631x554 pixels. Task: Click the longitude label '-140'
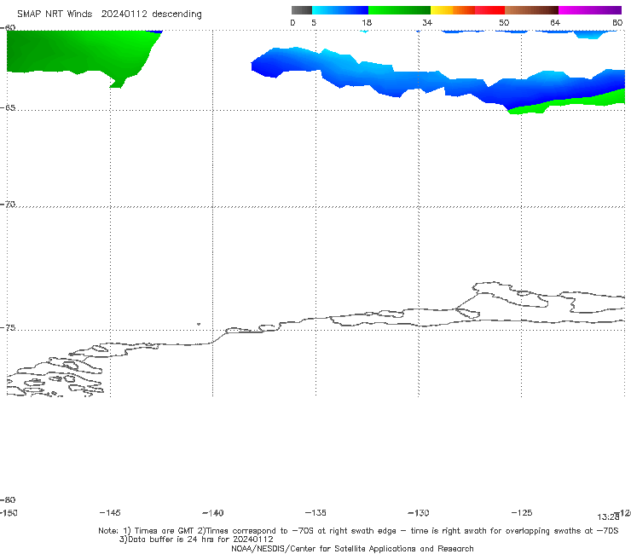[213, 513]
